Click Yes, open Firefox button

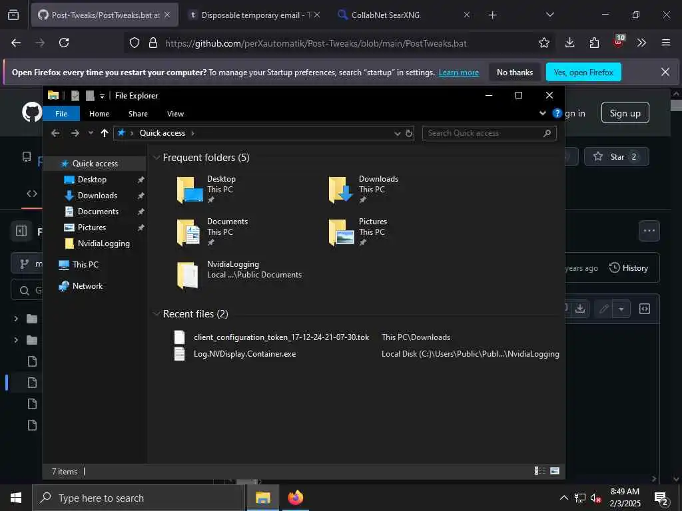(583, 72)
